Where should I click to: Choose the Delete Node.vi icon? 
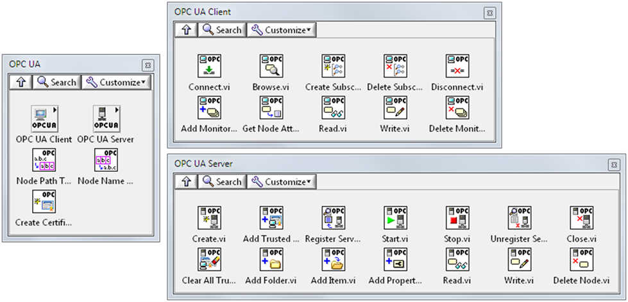[x=582, y=260]
